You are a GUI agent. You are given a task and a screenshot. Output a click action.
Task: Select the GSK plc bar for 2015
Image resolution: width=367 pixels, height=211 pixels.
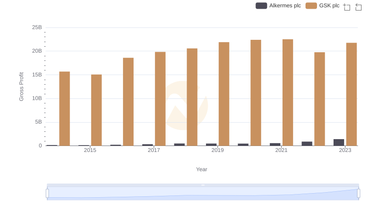[x=96, y=110]
